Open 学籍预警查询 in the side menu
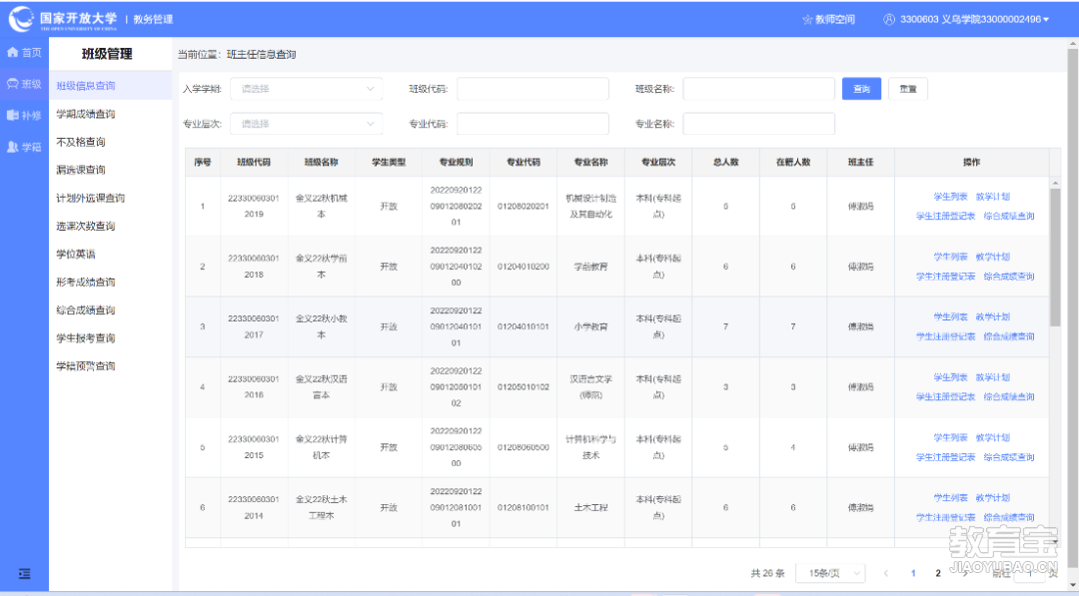Screen dimensions: 1079x596 [x=86, y=365]
